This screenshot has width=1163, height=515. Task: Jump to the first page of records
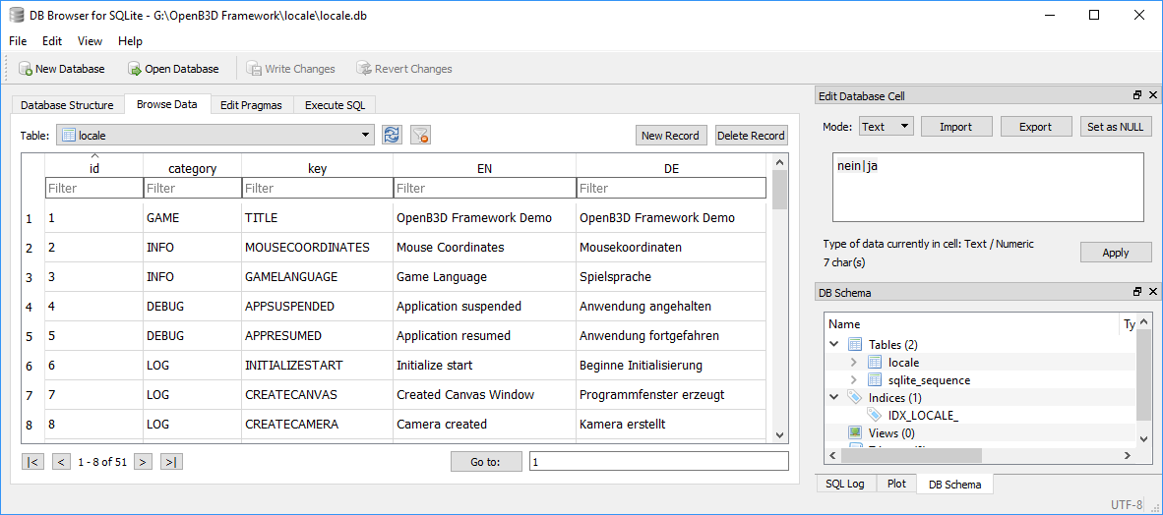point(33,462)
